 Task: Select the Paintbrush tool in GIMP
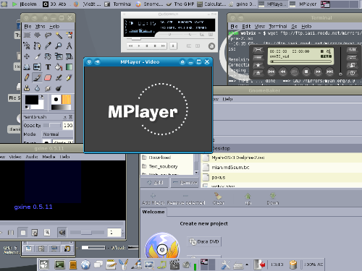point(37,77)
